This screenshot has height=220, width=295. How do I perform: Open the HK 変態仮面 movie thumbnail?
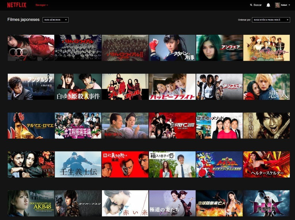click(x=266, y=203)
